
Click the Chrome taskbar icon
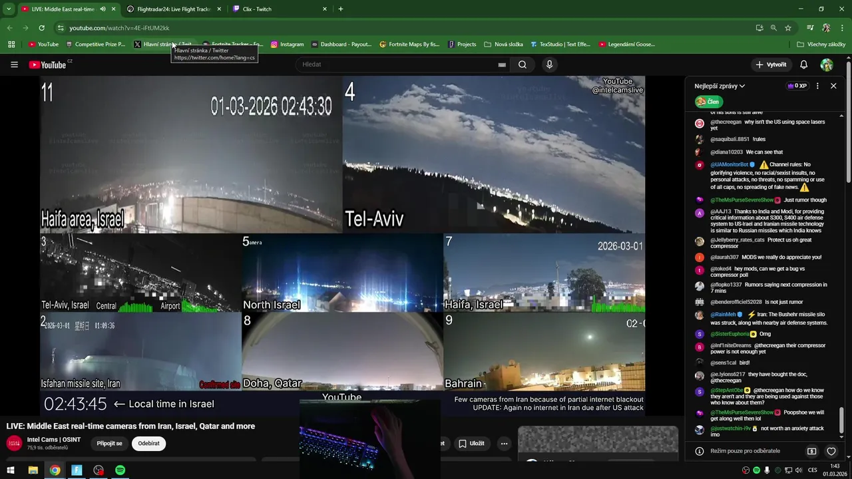[x=55, y=470]
